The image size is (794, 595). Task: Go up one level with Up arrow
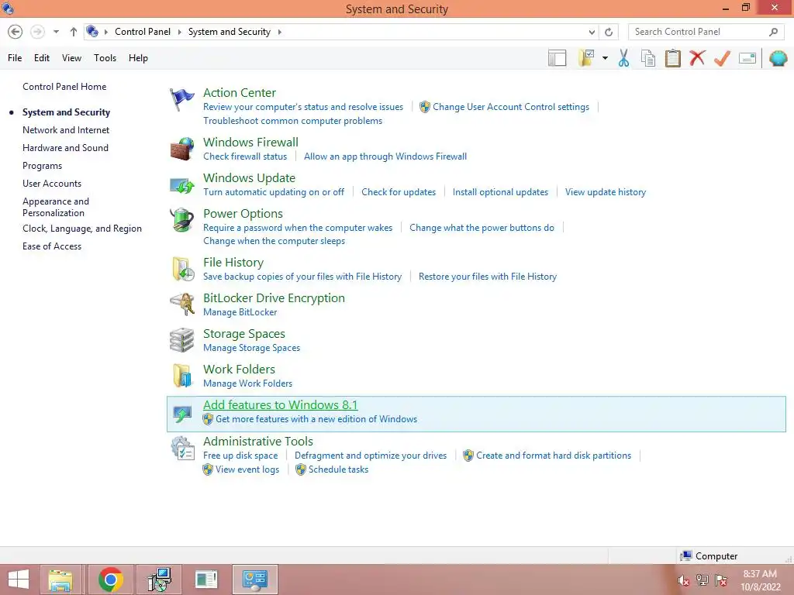[x=74, y=32]
